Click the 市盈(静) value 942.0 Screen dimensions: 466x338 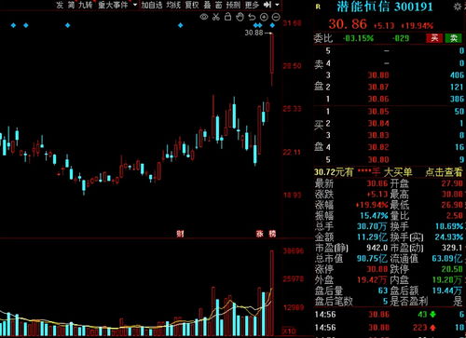click(377, 248)
